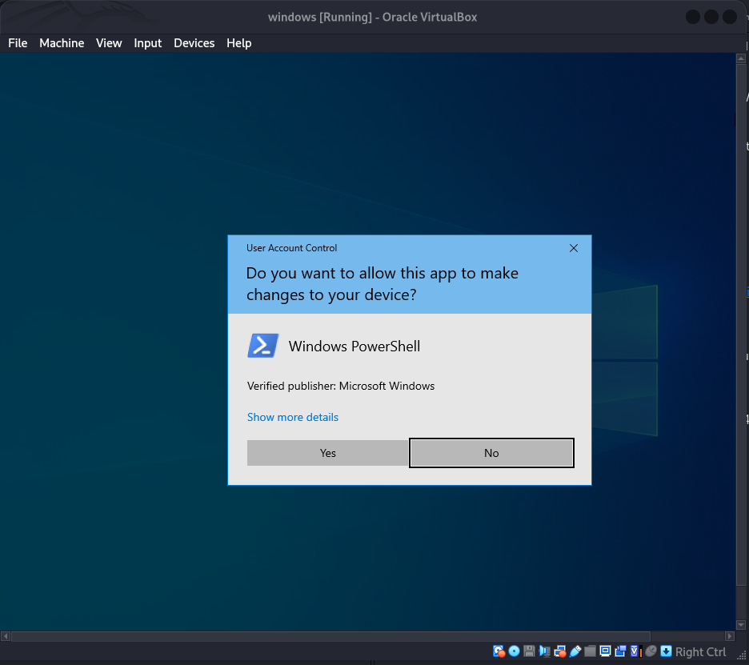This screenshot has height=665, width=749.
Task: Click 'Verified publisher: Microsoft Windows' text
Action: click(x=341, y=386)
